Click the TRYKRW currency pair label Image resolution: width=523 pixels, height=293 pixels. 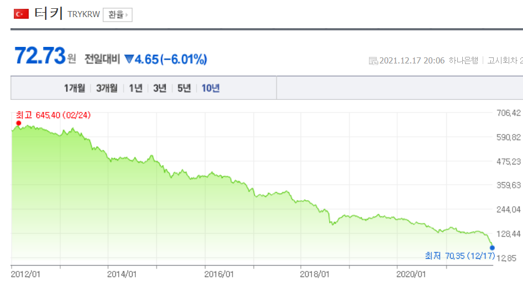[83, 14]
